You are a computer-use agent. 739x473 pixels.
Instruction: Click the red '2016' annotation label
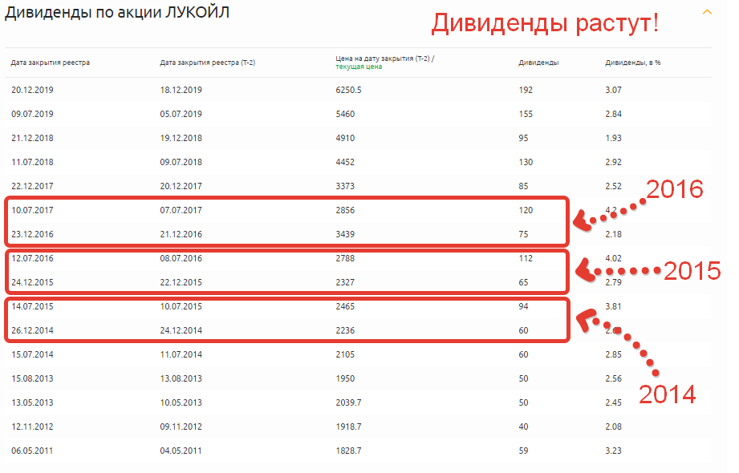click(x=674, y=189)
